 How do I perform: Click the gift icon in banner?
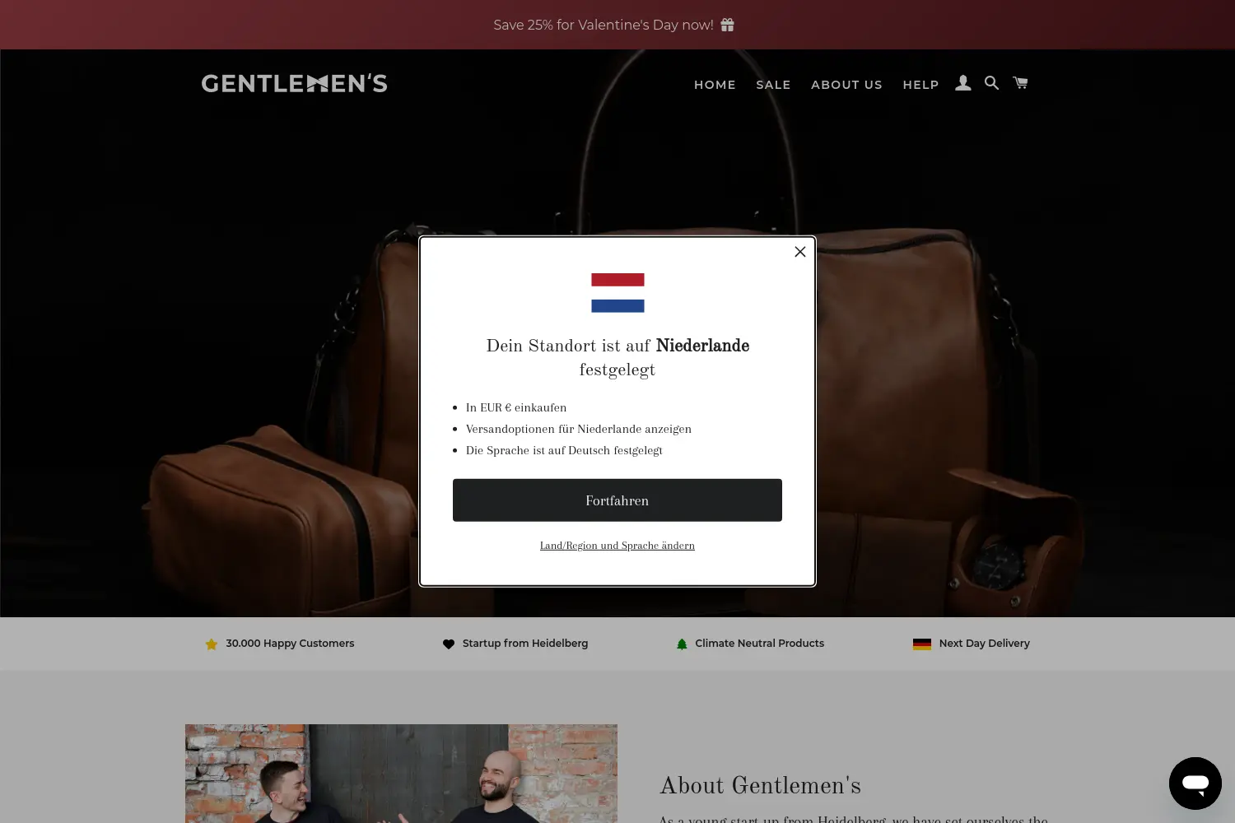coord(727,25)
